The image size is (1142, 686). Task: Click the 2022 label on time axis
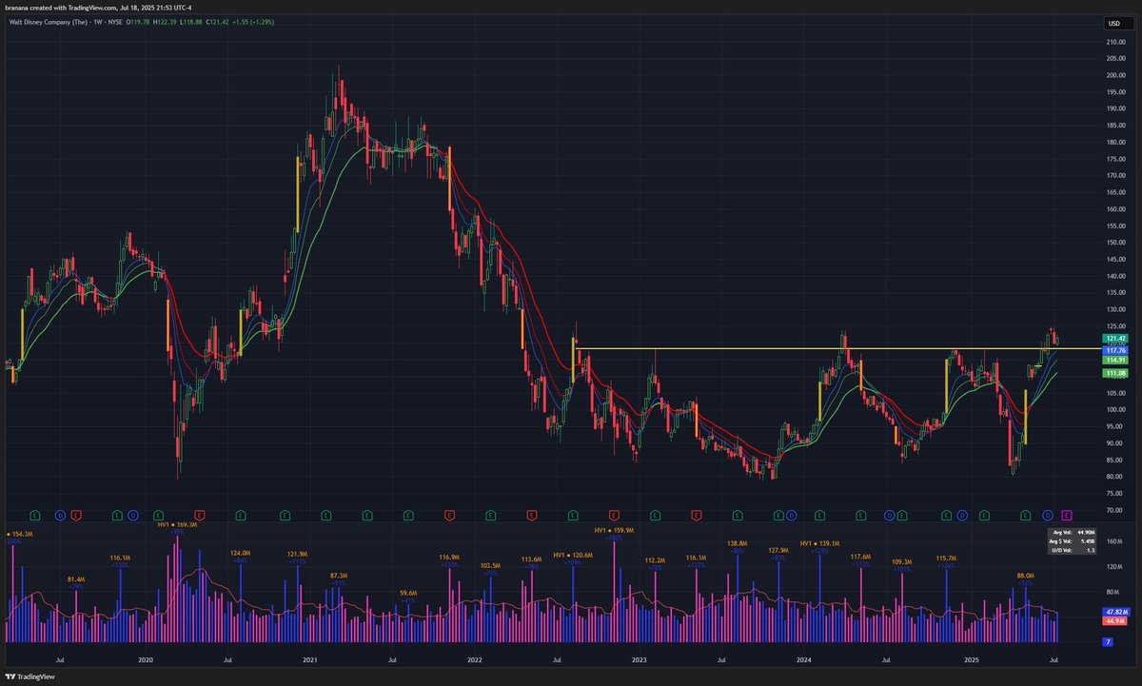(474, 658)
